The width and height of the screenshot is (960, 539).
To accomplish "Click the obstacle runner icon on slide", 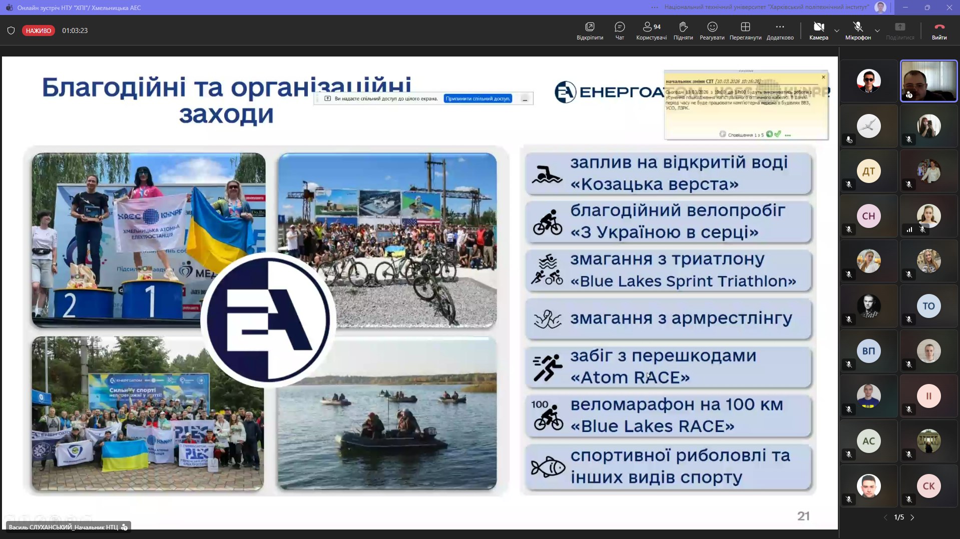I will pos(547,367).
